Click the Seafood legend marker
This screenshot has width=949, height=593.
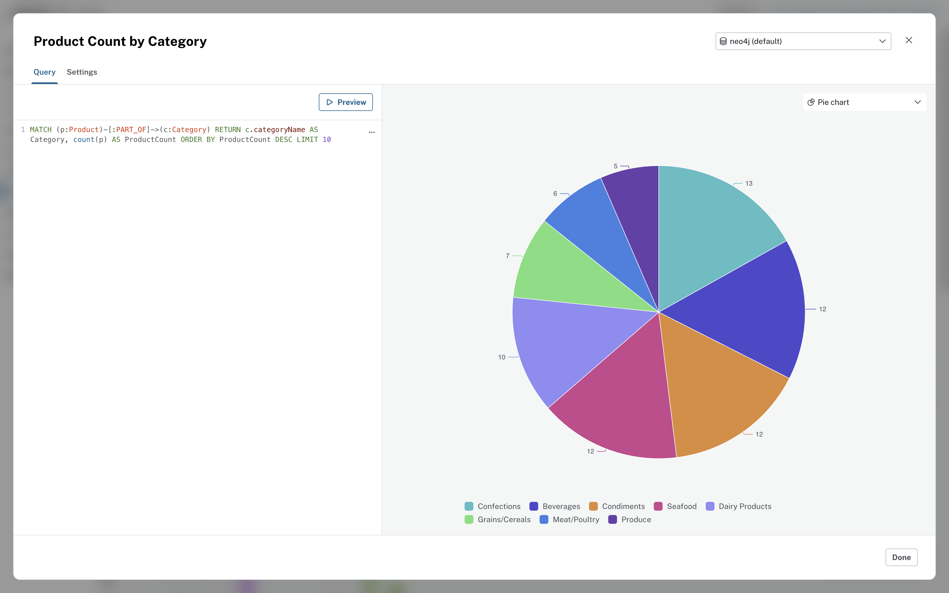click(x=658, y=506)
